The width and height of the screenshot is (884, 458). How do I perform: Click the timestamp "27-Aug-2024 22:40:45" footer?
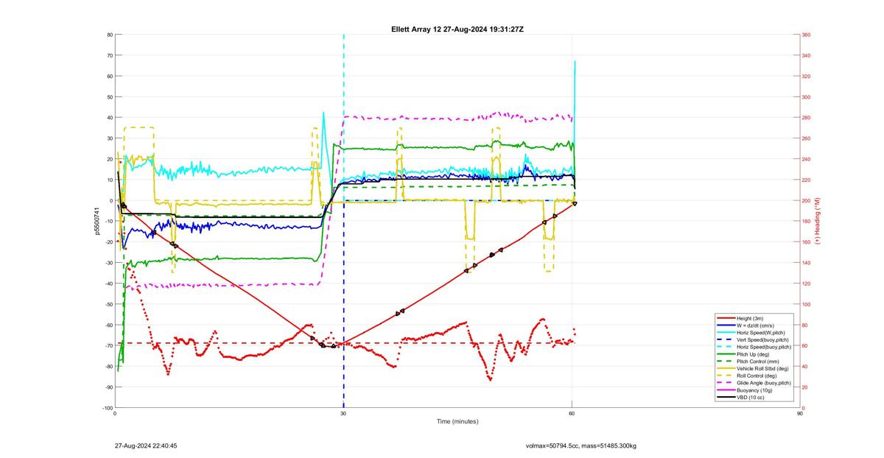(x=146, y=445)
